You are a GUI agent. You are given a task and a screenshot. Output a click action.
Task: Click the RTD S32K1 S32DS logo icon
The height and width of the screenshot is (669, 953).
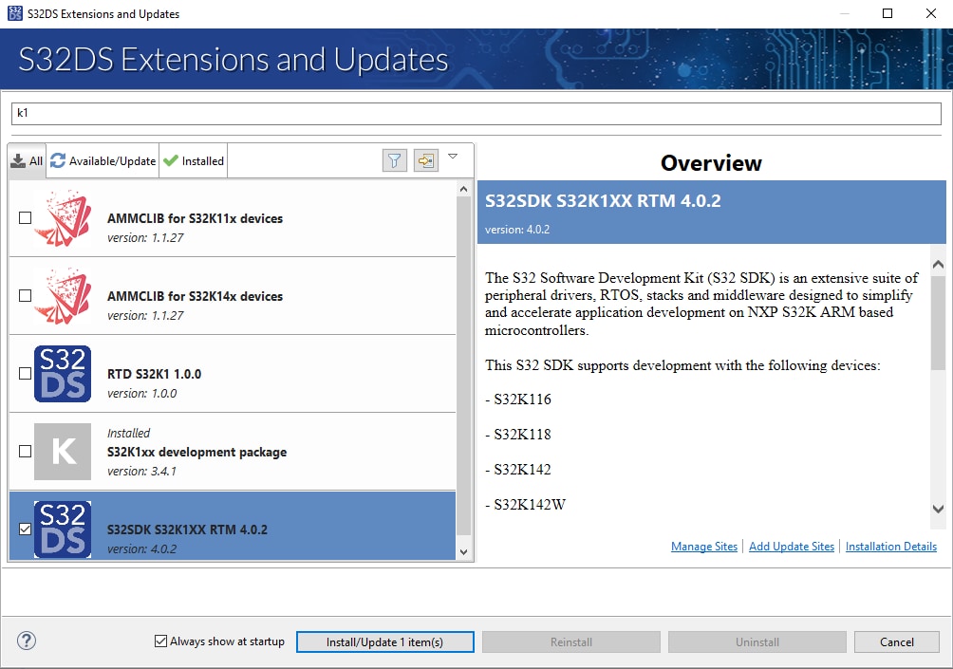coord(63,374)
